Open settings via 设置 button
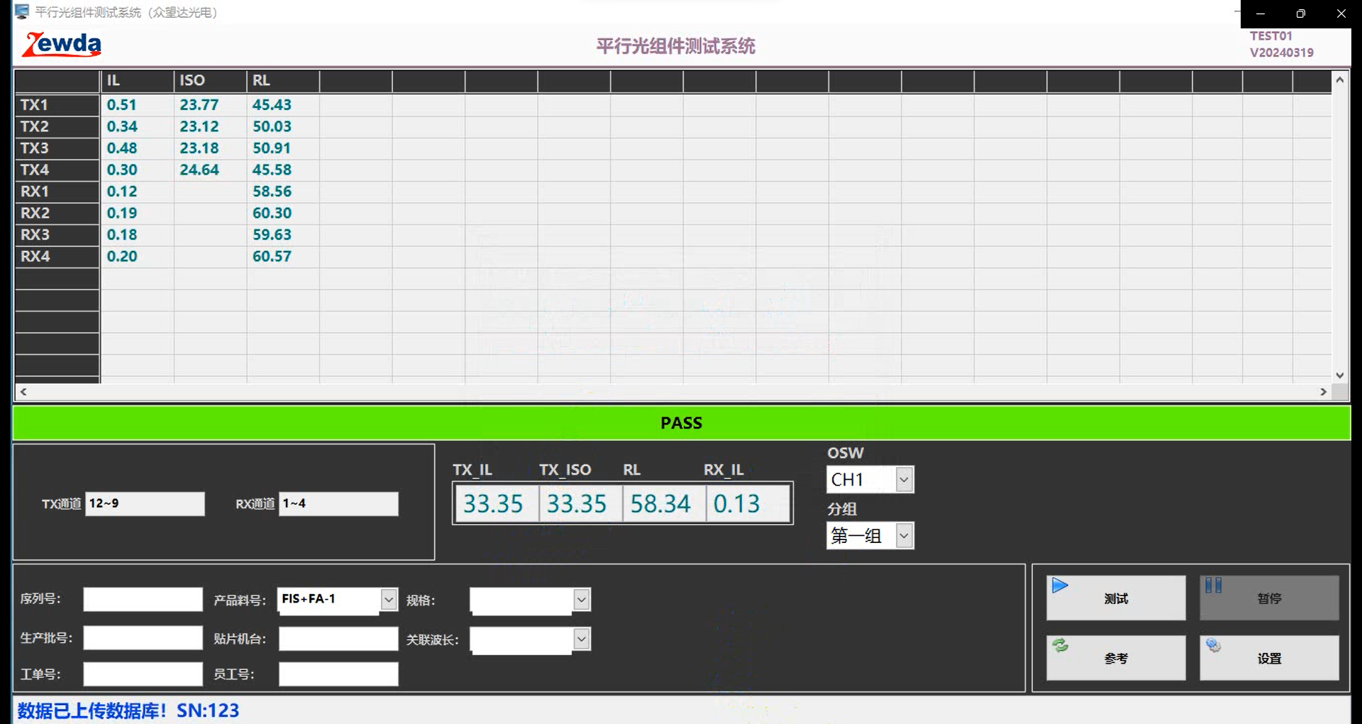Screen dimensions: 1362x724 1269,657
